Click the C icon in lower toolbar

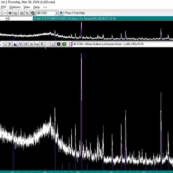[42, 44]
